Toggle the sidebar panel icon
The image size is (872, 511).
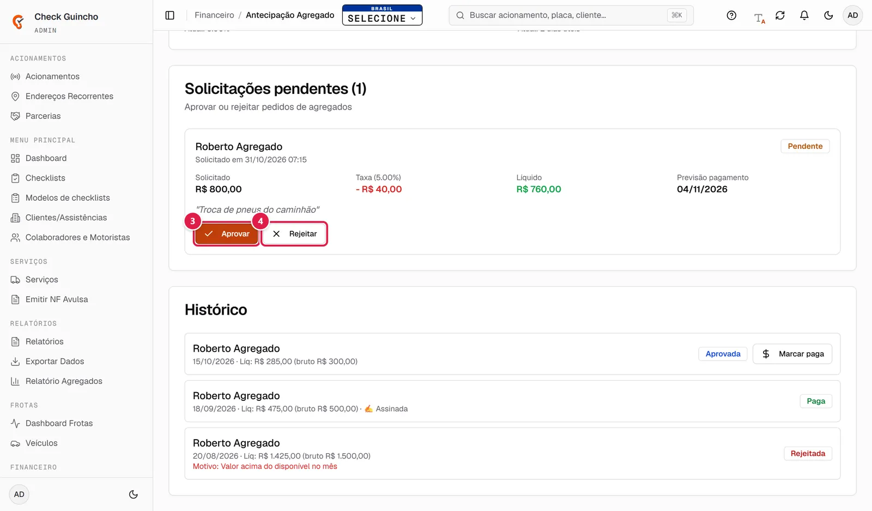170,15
